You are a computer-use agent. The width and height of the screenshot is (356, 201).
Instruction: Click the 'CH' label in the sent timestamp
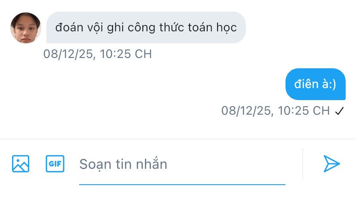pyautogui.click(x=321, y=111)
